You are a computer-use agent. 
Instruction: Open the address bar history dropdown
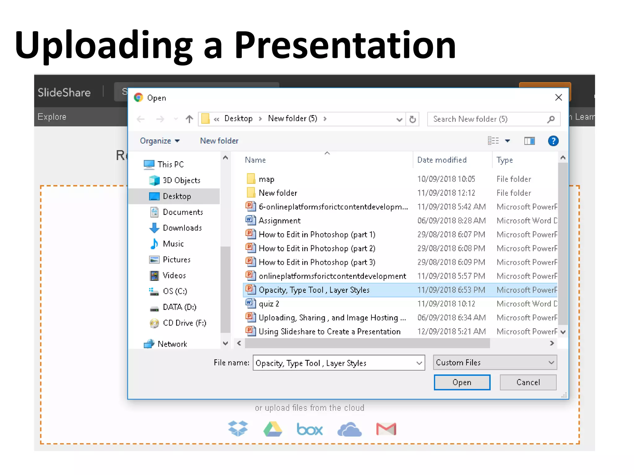[399, 119]
